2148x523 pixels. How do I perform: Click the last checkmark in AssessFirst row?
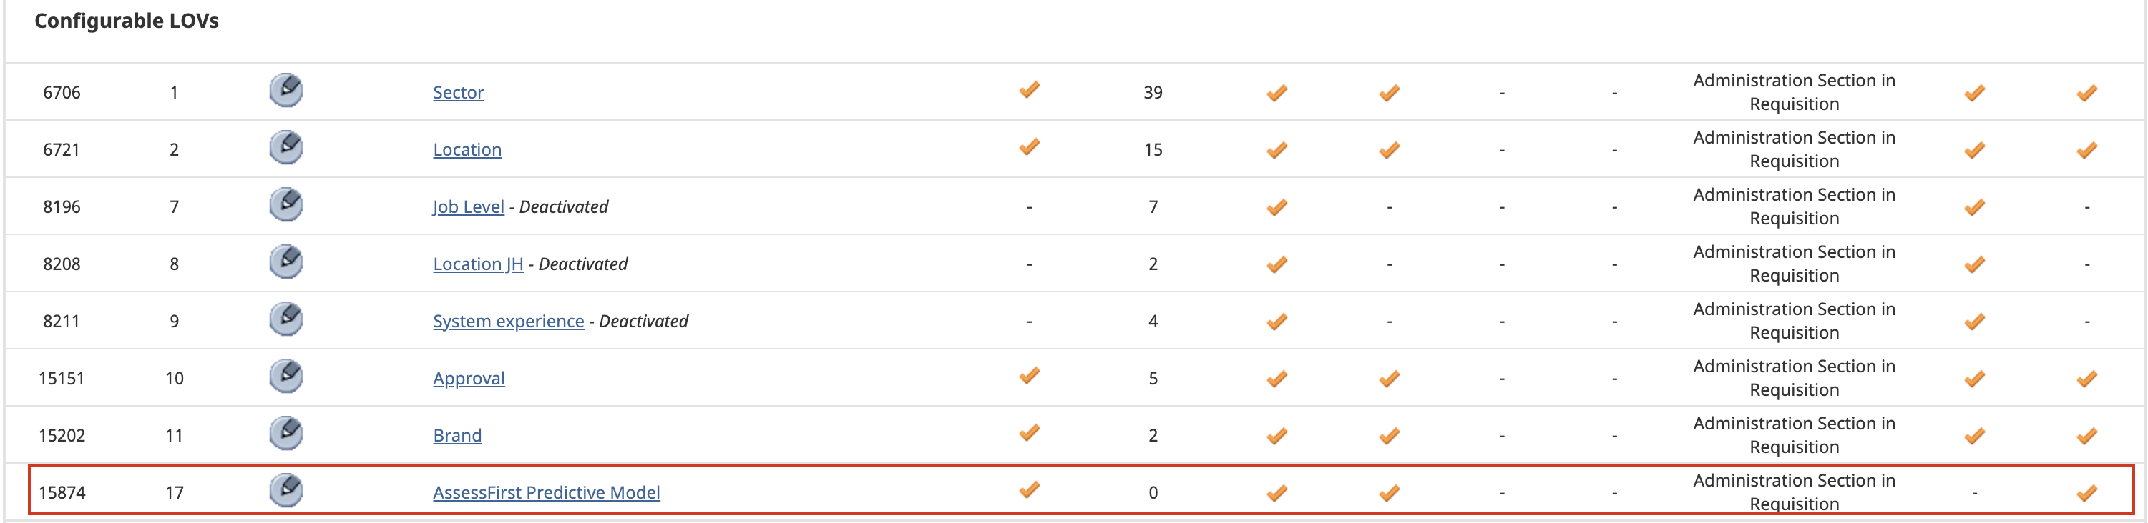point(2086,493)
